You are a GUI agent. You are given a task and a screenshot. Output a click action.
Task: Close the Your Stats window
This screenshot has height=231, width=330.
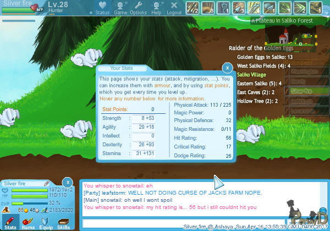click(227, 68)
